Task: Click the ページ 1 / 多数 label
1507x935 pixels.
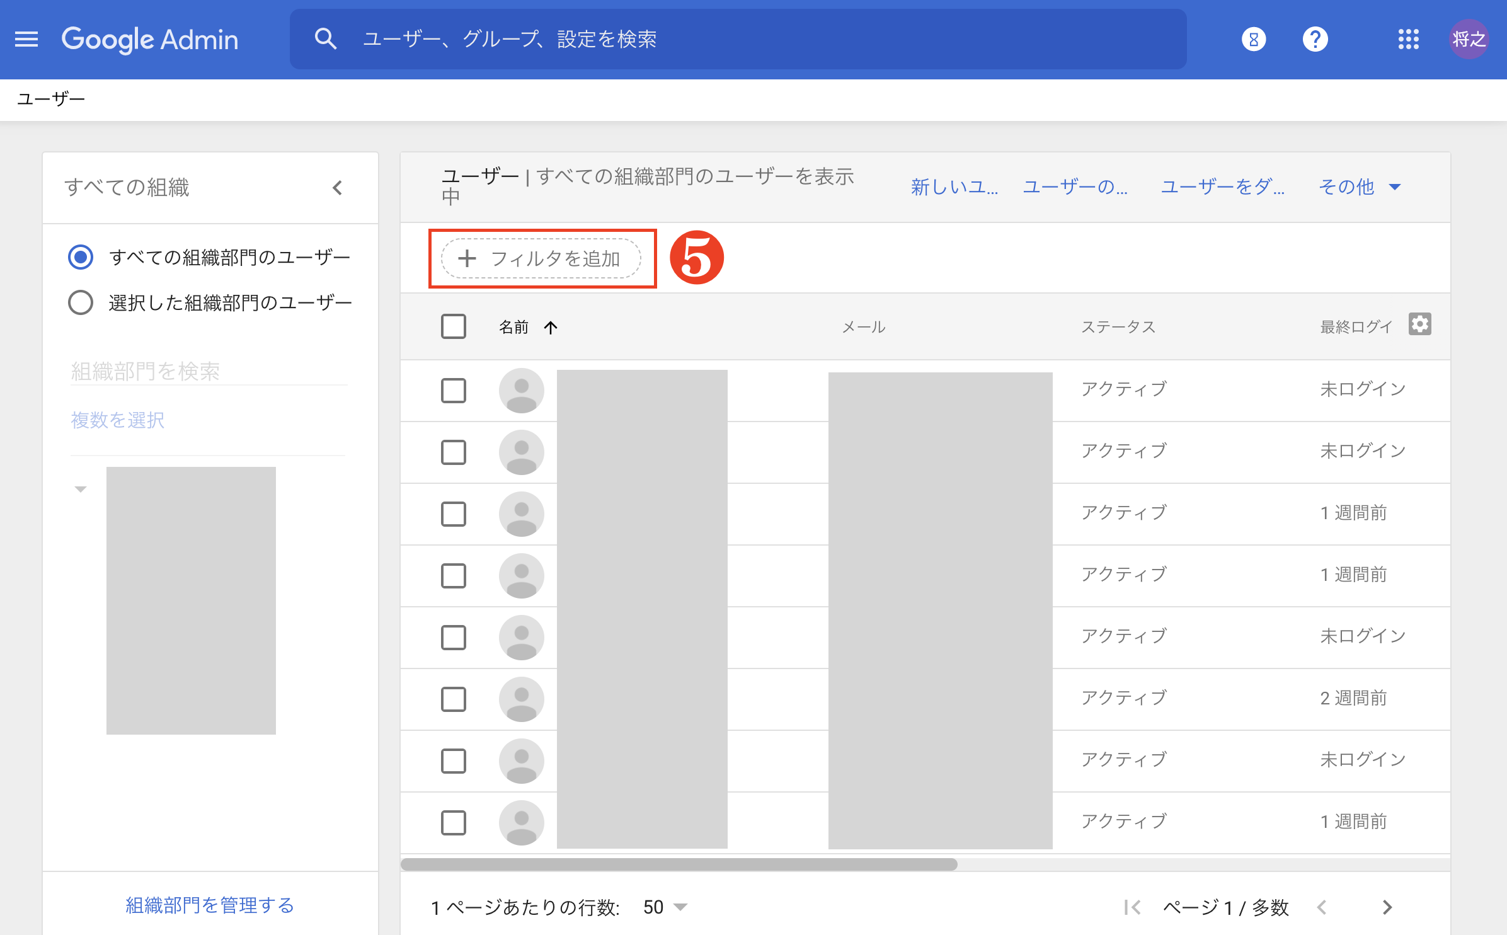Action: pos(1225,907)
